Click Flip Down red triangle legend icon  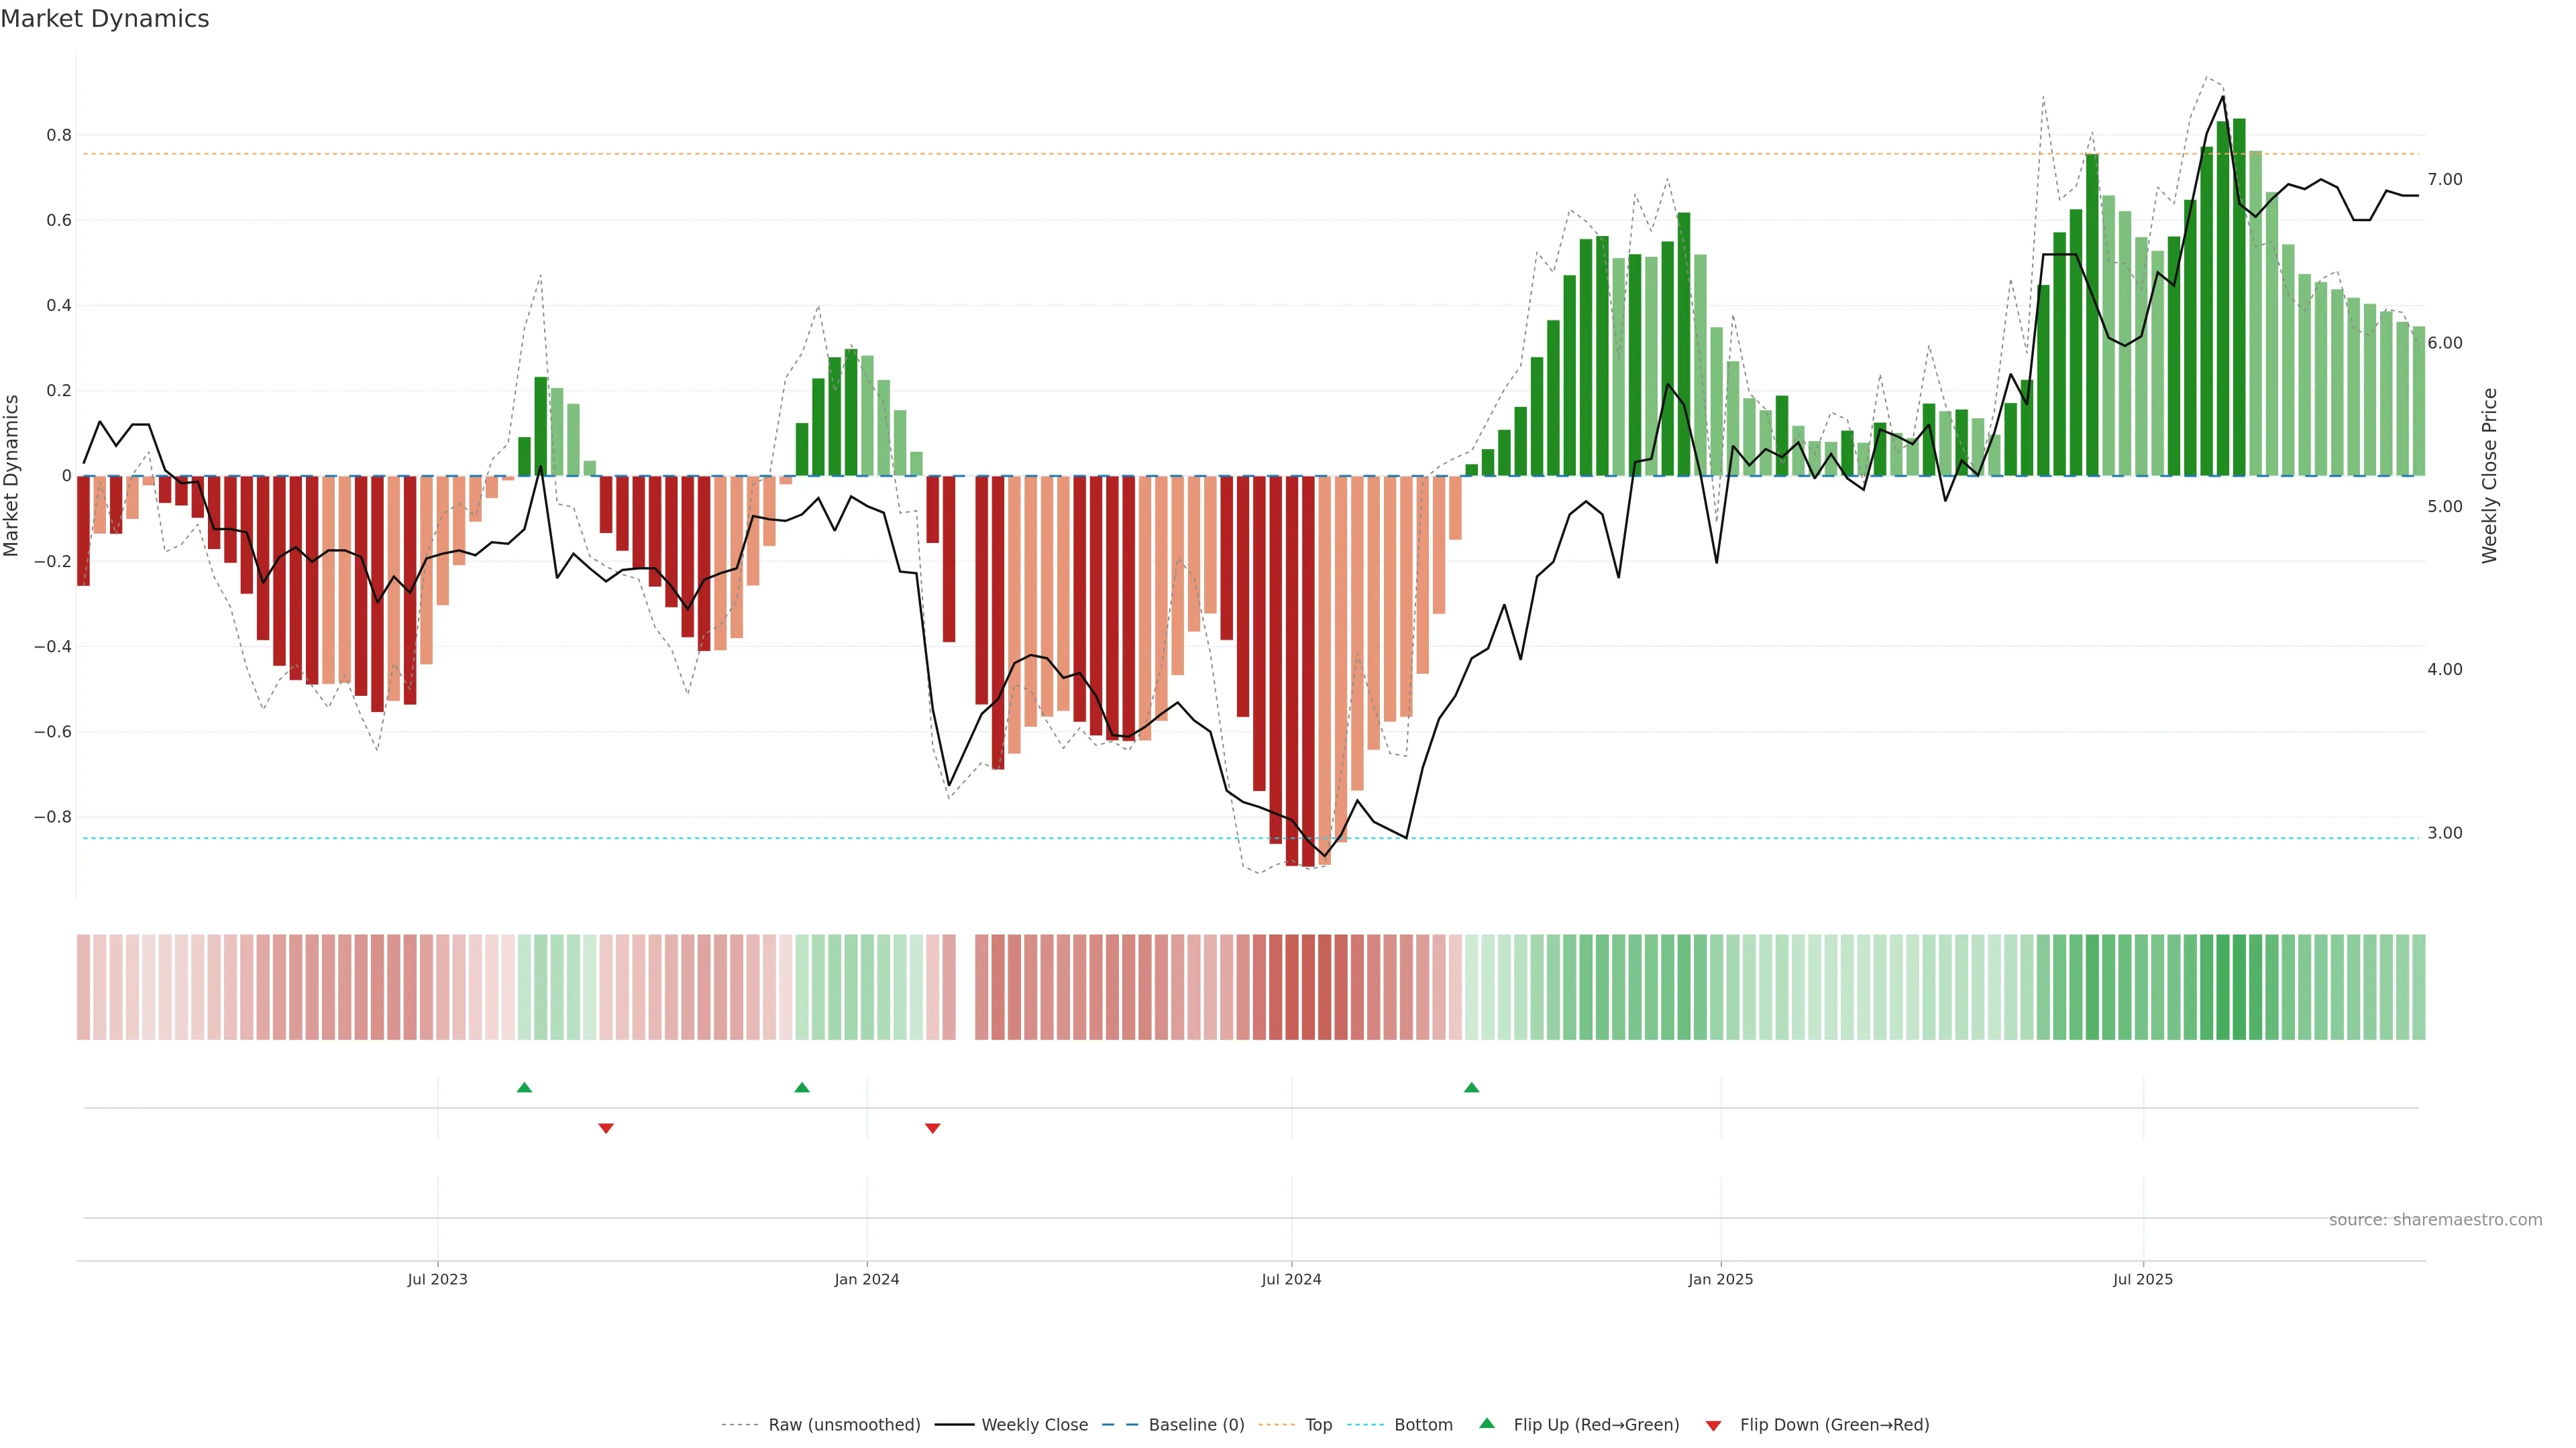[1713, 1426]
